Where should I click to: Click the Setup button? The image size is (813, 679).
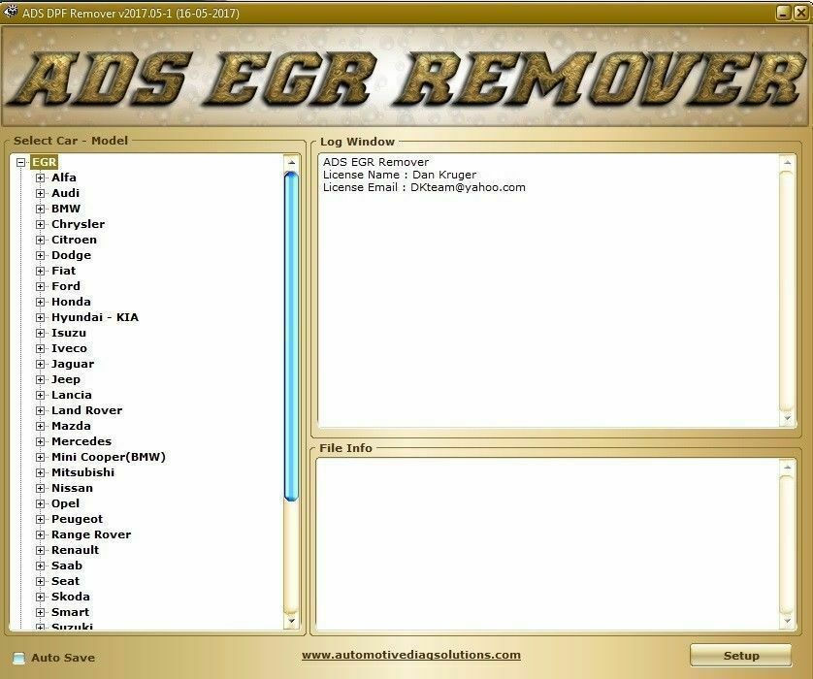click(x=740, y=657)
